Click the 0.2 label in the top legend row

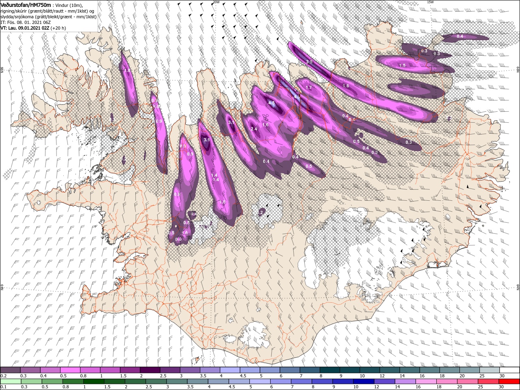(3, 376)
